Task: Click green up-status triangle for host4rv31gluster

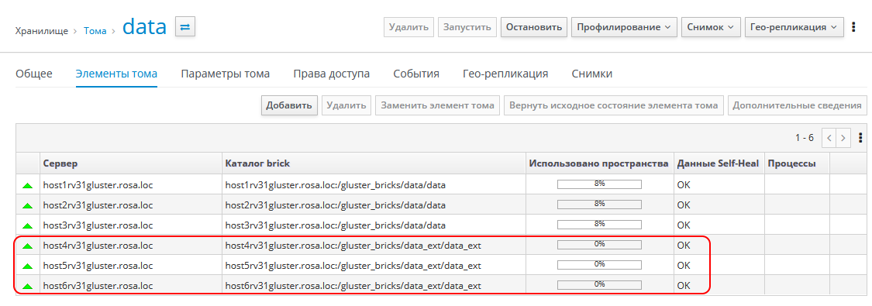Action: (x=27, y=245)
